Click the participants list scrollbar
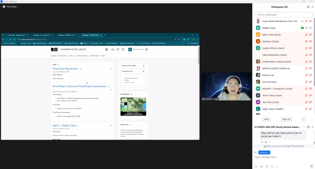This screenshot has width=315, height=169. [314, 57]
